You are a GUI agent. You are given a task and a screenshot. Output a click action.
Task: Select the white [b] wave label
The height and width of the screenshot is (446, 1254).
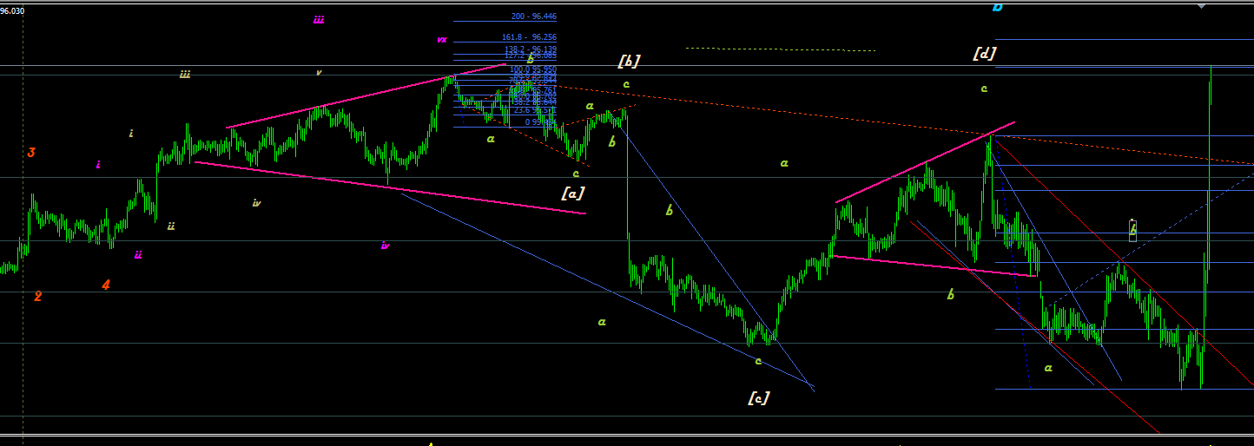click(x=629, y=61)
